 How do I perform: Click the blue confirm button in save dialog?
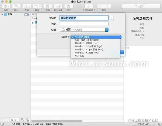coord(122,52)
